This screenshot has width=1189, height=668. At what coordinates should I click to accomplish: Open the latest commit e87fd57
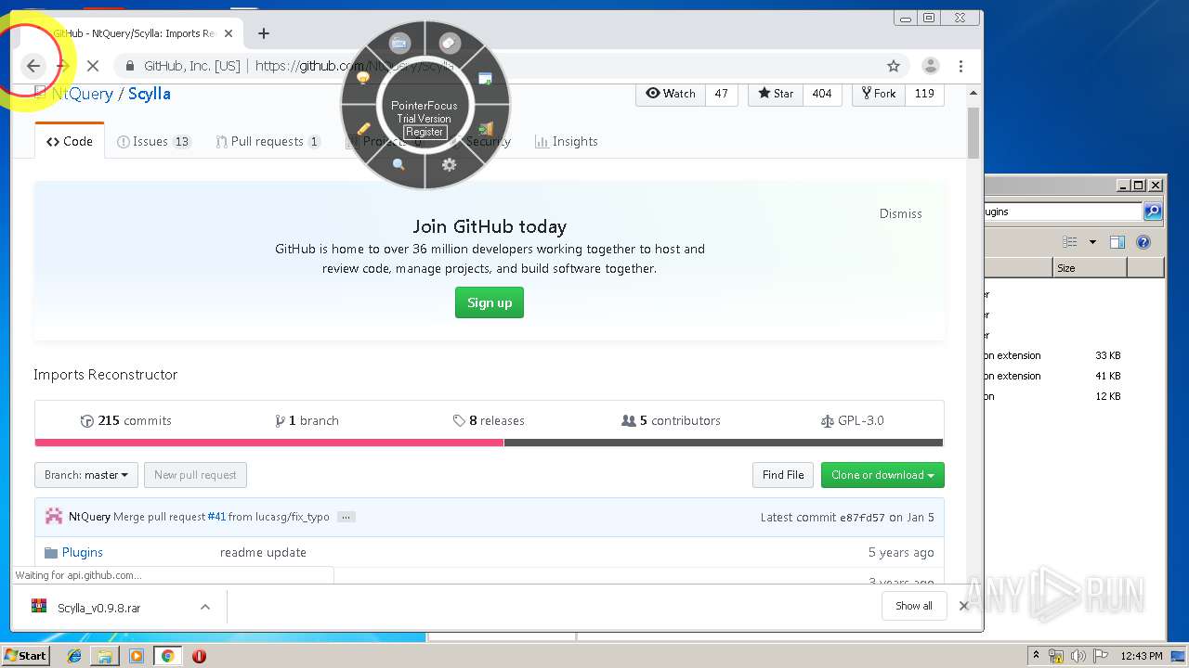point(862,517)
